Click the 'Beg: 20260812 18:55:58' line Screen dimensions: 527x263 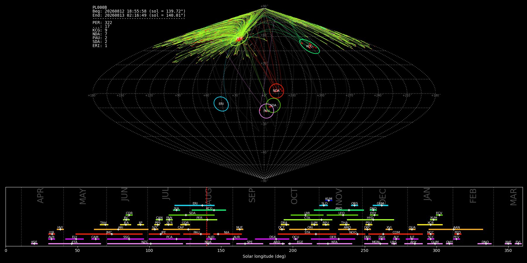(139, 11)
